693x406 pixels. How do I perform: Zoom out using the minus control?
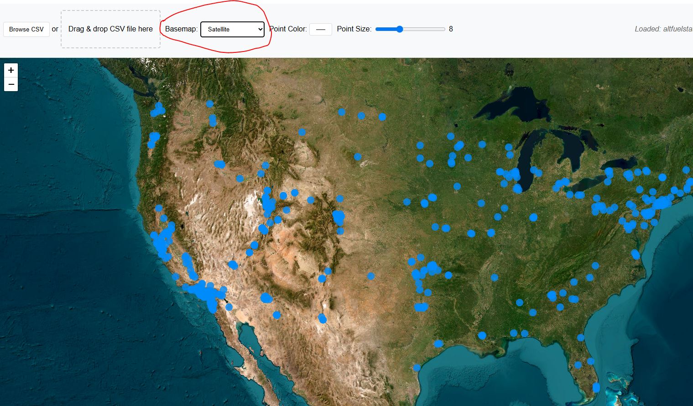(10, 84)
